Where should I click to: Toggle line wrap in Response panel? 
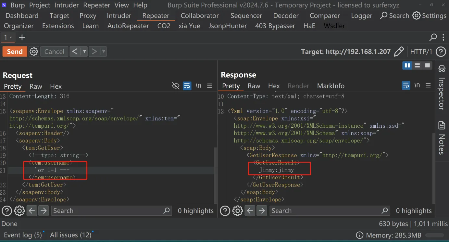(406, 85)
